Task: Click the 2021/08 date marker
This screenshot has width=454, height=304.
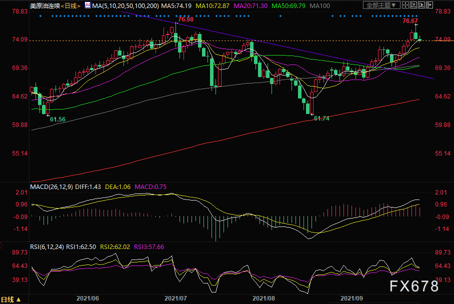Action: point(263,298)
